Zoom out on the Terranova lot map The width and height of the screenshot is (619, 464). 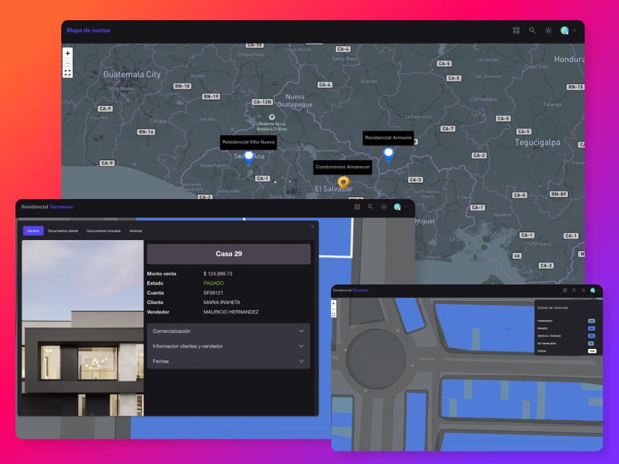(x=334, y=309)
